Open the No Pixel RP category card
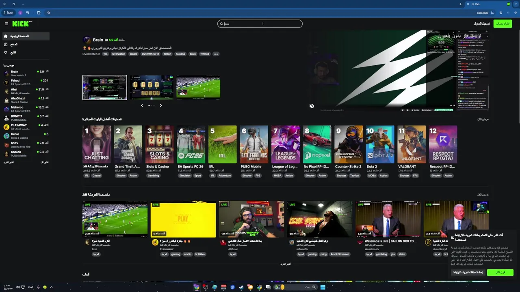This screenshot has width=520, height=292. pos(317,144)
